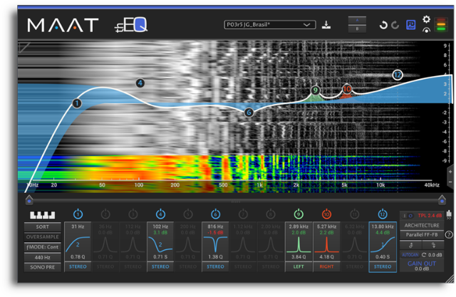Click the plus zoom control beside the graph
Viewport: 456px width, 297px height.
[450, 172]
